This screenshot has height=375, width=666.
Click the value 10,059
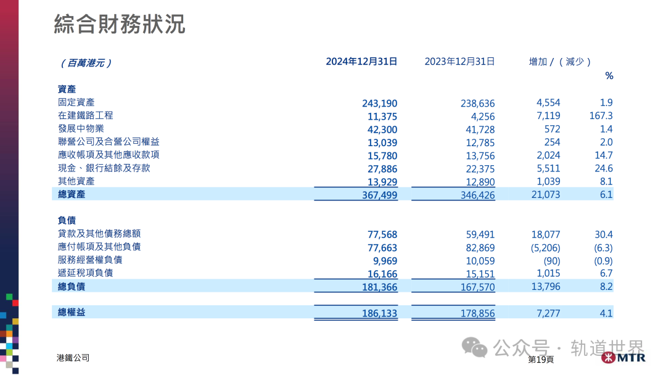click(480, 261)
